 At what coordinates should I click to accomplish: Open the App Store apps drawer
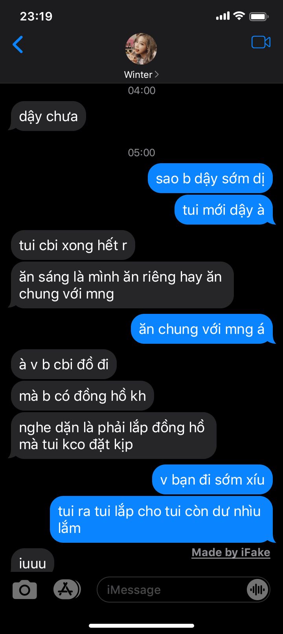click(66, 589)
